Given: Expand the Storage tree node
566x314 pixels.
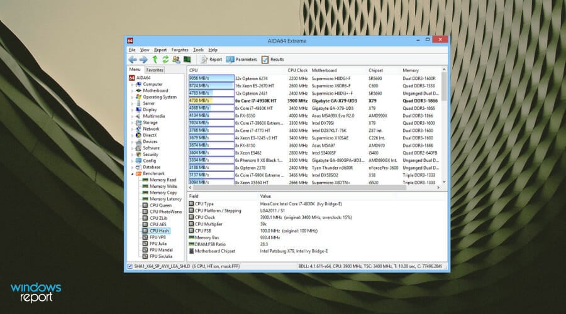Looking at the screenshot, I should pos(132,122).
